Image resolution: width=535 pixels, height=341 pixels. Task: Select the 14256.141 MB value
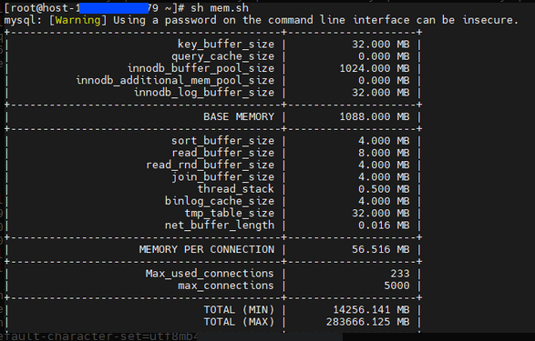pos(371,310)
